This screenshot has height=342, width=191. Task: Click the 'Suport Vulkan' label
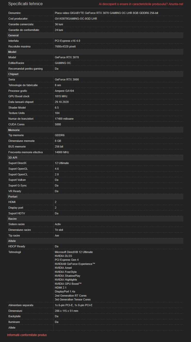17,180
